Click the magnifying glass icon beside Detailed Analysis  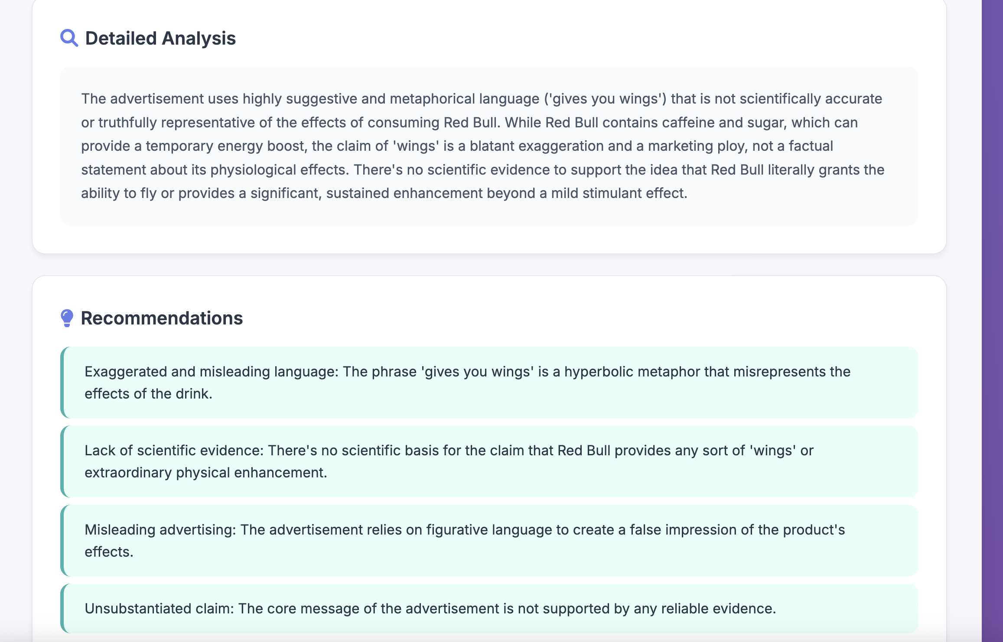click(69, 38)
